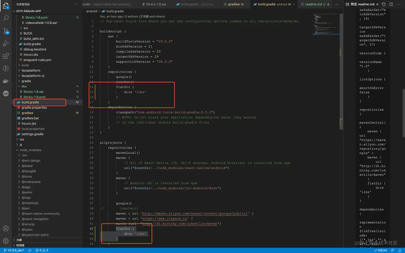Open the Run and Debug view
Screen dimensions: 405x253
pyautogui.click(x=6, y=43)
